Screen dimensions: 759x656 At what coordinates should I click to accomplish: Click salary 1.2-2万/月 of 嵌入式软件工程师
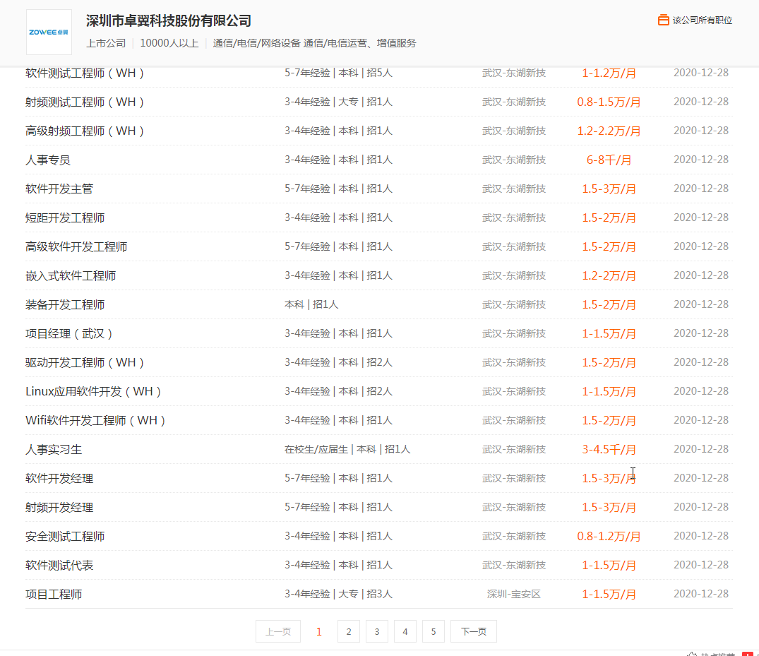(609, 276)
